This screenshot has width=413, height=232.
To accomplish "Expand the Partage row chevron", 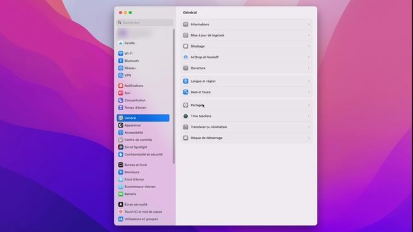I will tap(308, 105).
